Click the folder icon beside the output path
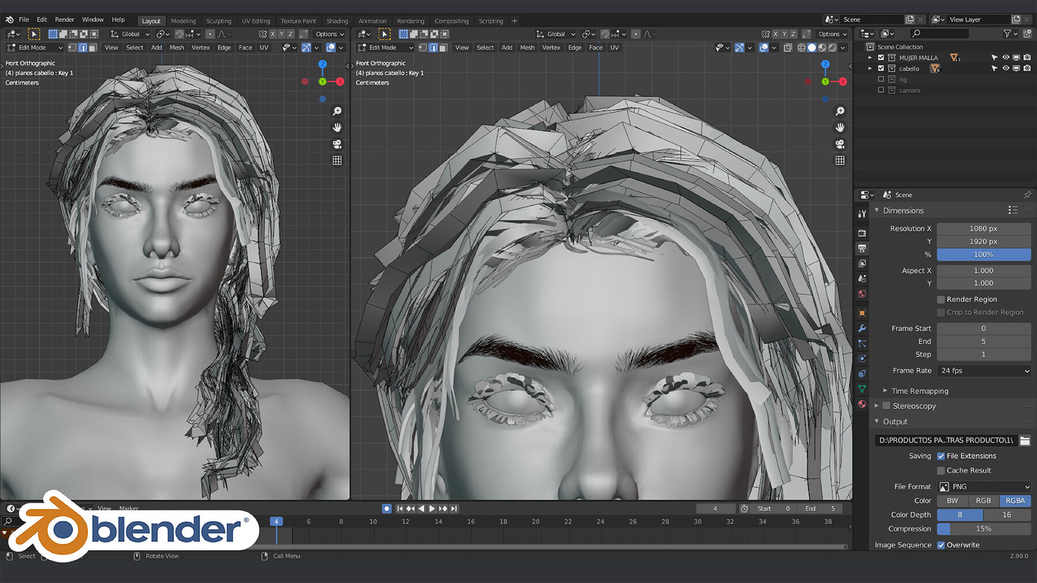Image resolution: width=1037 pixels, height=583 pixels. (1025, 440)
